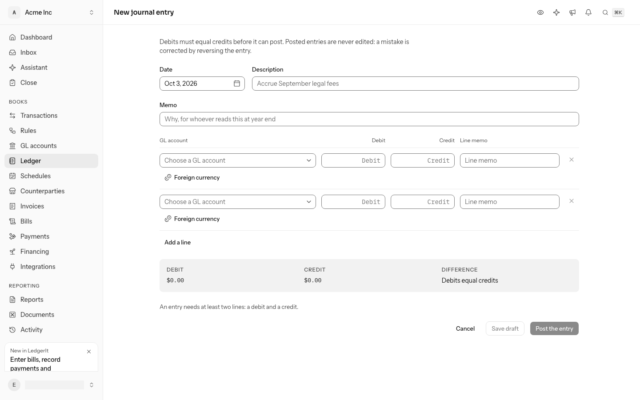Remove the first journal line with its X

pos(572,160)
